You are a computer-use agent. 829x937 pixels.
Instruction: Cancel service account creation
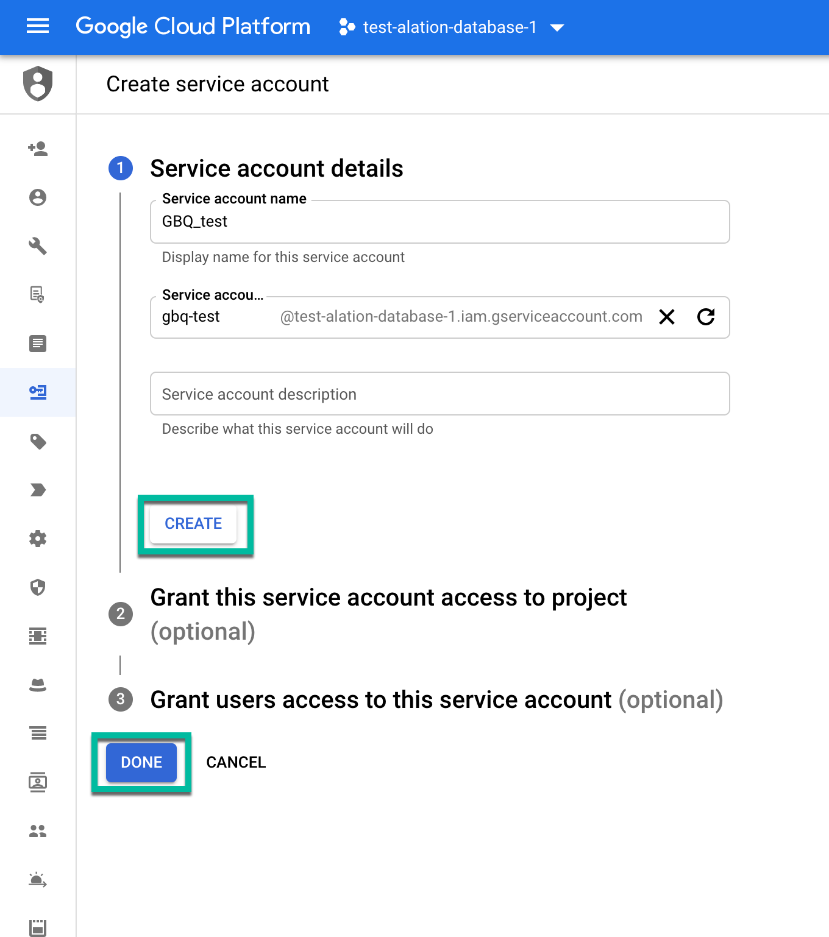236,762
